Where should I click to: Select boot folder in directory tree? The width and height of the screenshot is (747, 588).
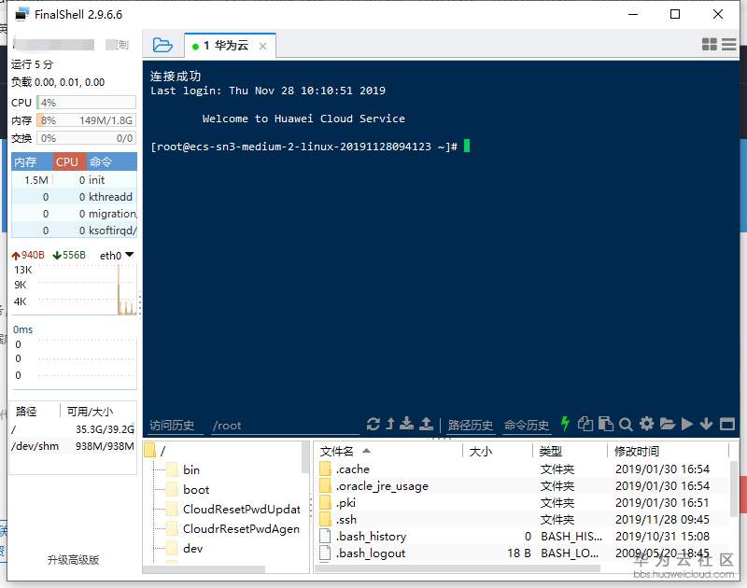click(x=189, y=489)
